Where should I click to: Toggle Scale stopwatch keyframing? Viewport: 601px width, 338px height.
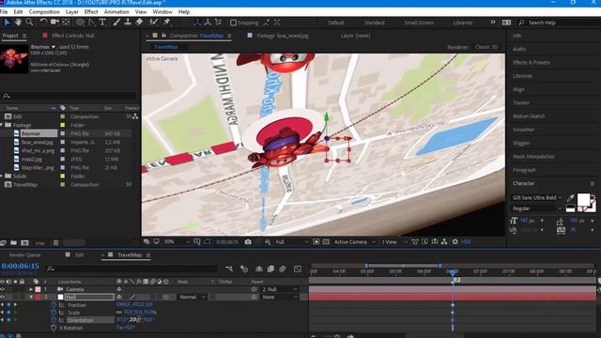[x=54, y=313]
